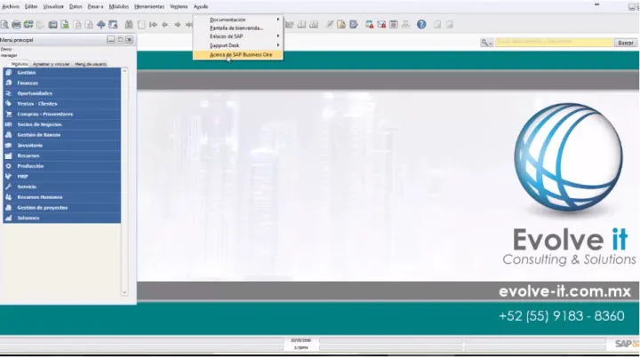The height and width of the screenshot is (357, 640).
Task: Switch to the Arrastrar y vincular tab
Action: pyautogui.click(x=52, y=64)
